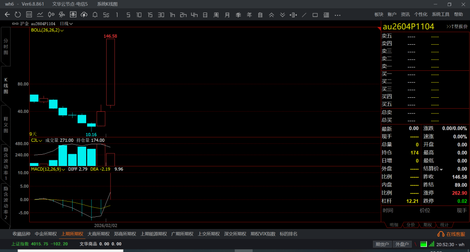Open the 板块 menu
Viewport: 470px width, 252px height.
pos(379,14)
